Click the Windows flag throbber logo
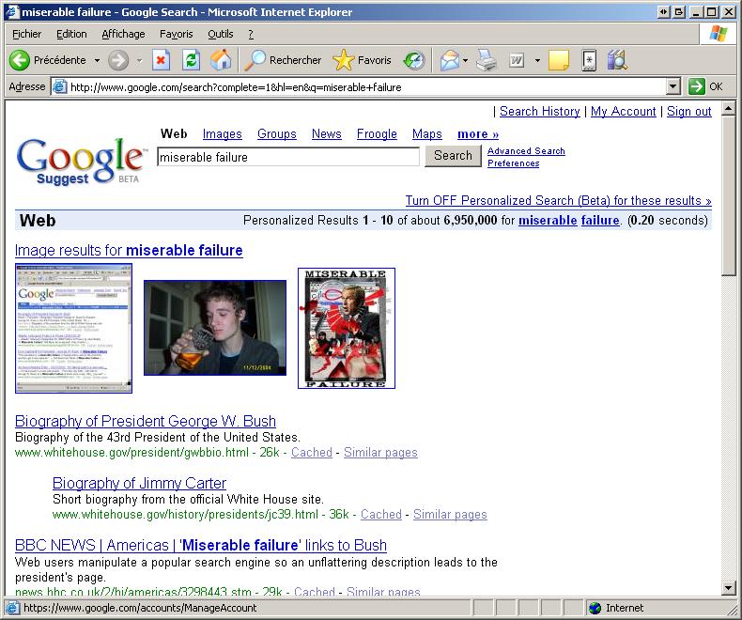Image resolution: width=742 pixels, height=620 pixels. coord(718,34)
